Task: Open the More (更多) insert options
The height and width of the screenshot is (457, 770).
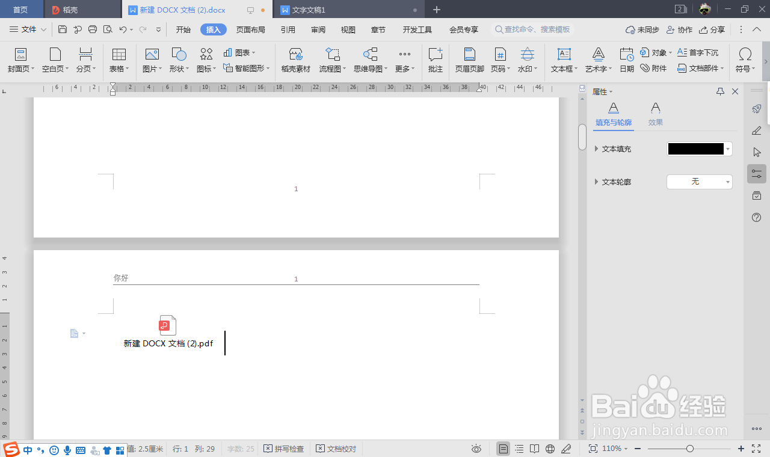Action: pos(405,61)
